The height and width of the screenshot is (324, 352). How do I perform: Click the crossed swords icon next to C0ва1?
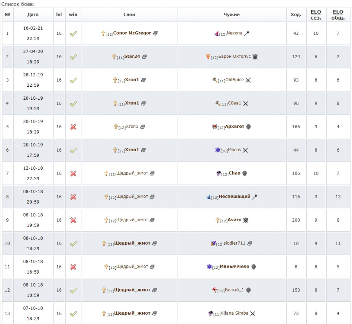pos(246,104)
